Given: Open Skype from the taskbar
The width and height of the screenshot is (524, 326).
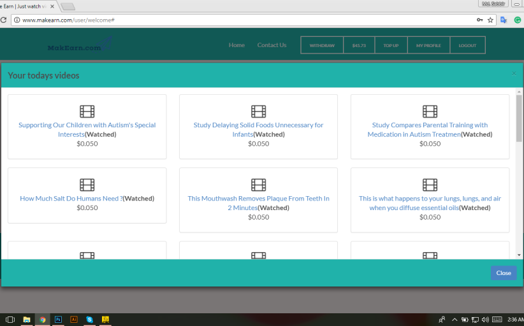Looking at the screenshot, I should 89,319.
